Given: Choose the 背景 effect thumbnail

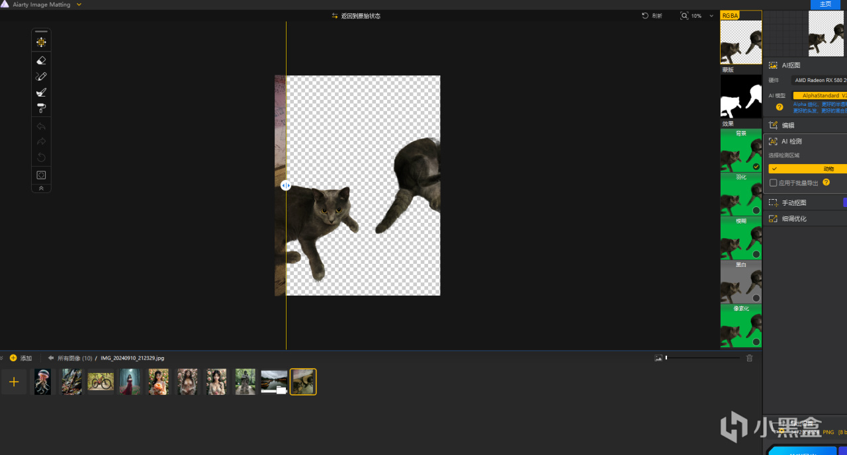Looking at the screenshot, I should tap(740, 150).
